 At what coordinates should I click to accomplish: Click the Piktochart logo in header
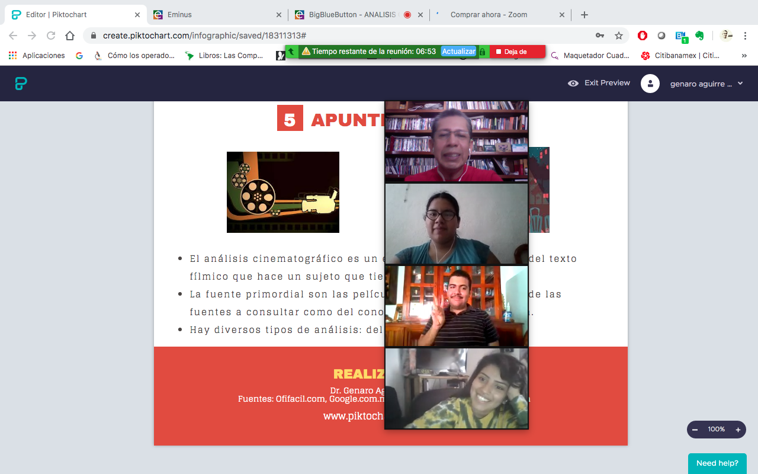point(21,84)
